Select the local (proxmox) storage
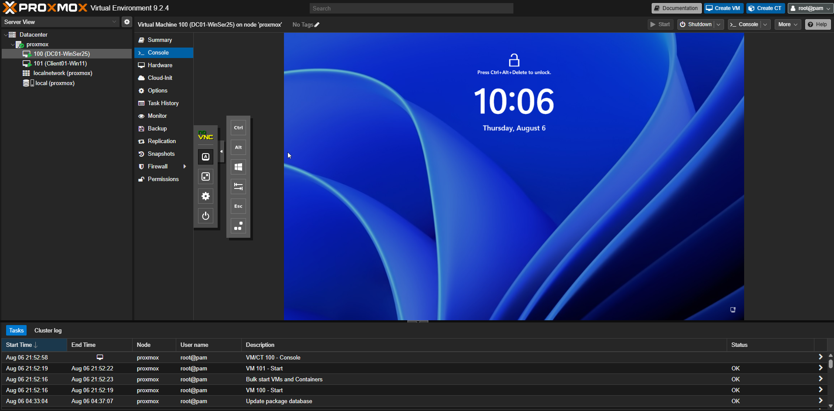The height and width of the screenshot is (411, 834). click(55, 83)
